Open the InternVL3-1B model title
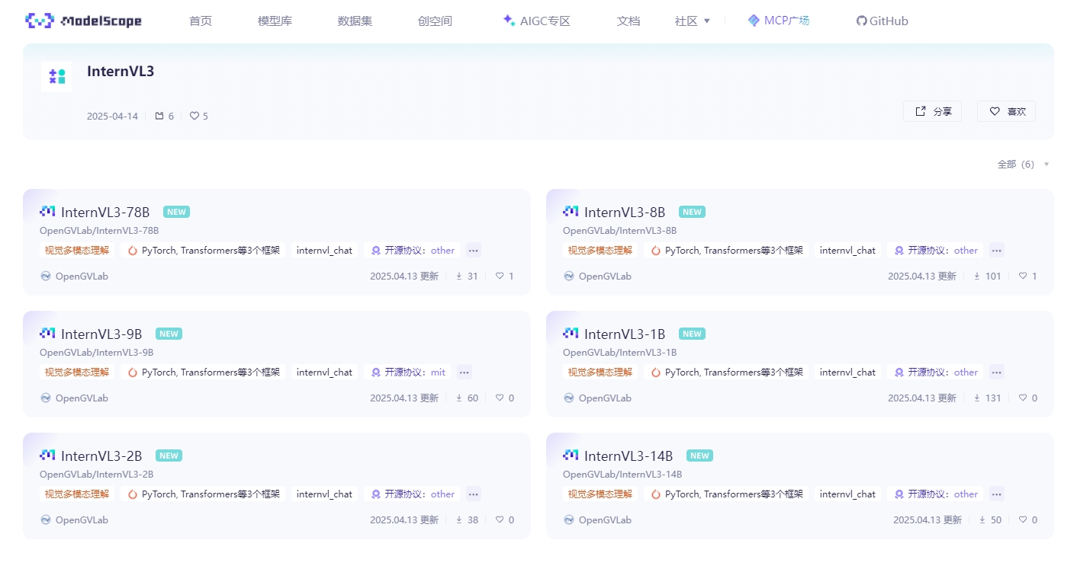This screenshot has width=1077, height=585. (625, 334)
